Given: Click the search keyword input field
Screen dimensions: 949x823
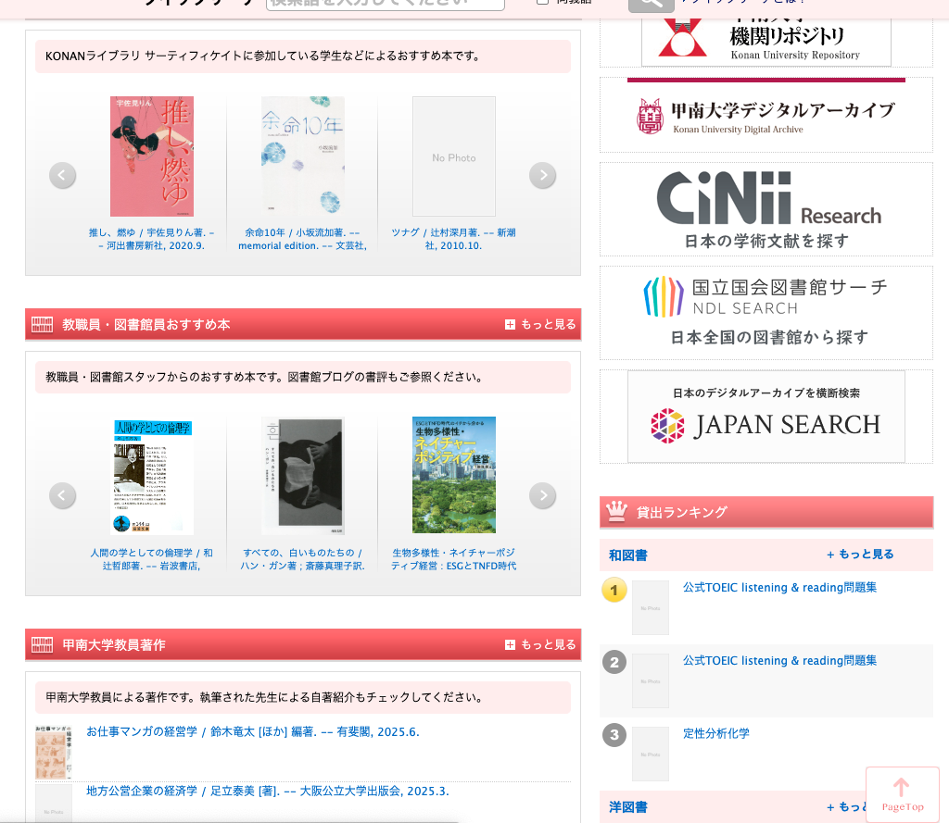Looking at the screenshot, I should (385, 4).
